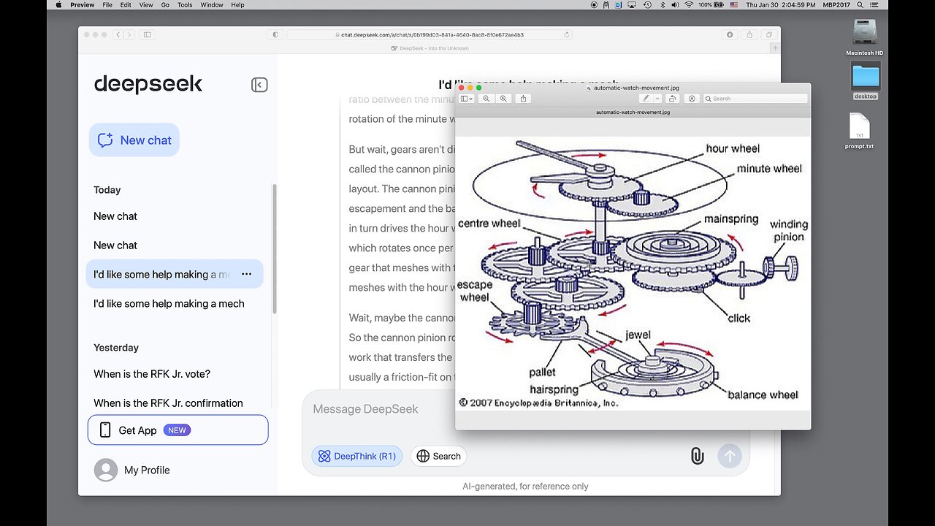
Task: Open the AirPlay display menu
Action: point(633,5)
